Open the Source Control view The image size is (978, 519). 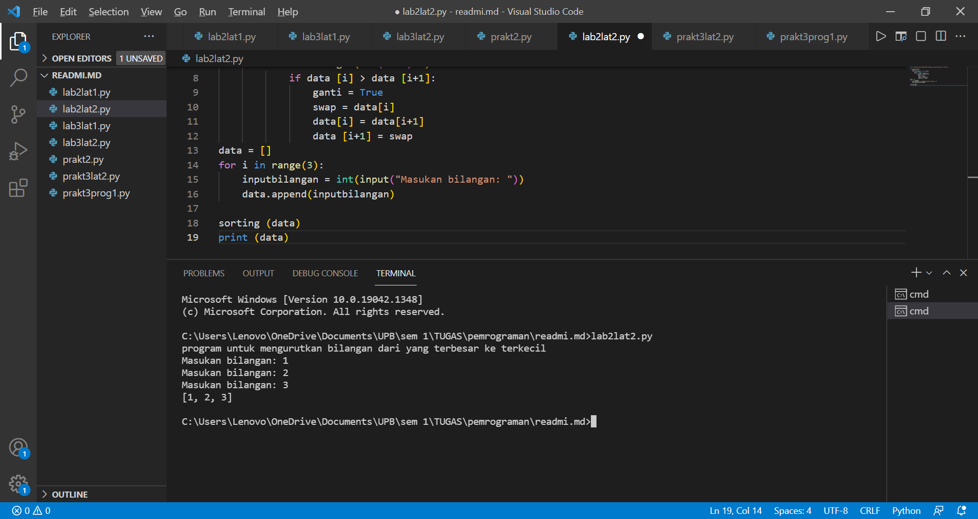18,114
